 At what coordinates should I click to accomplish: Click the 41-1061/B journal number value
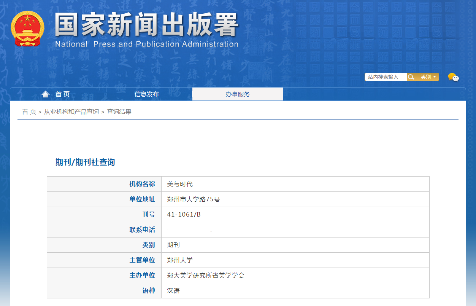click(x=184, y=215)
